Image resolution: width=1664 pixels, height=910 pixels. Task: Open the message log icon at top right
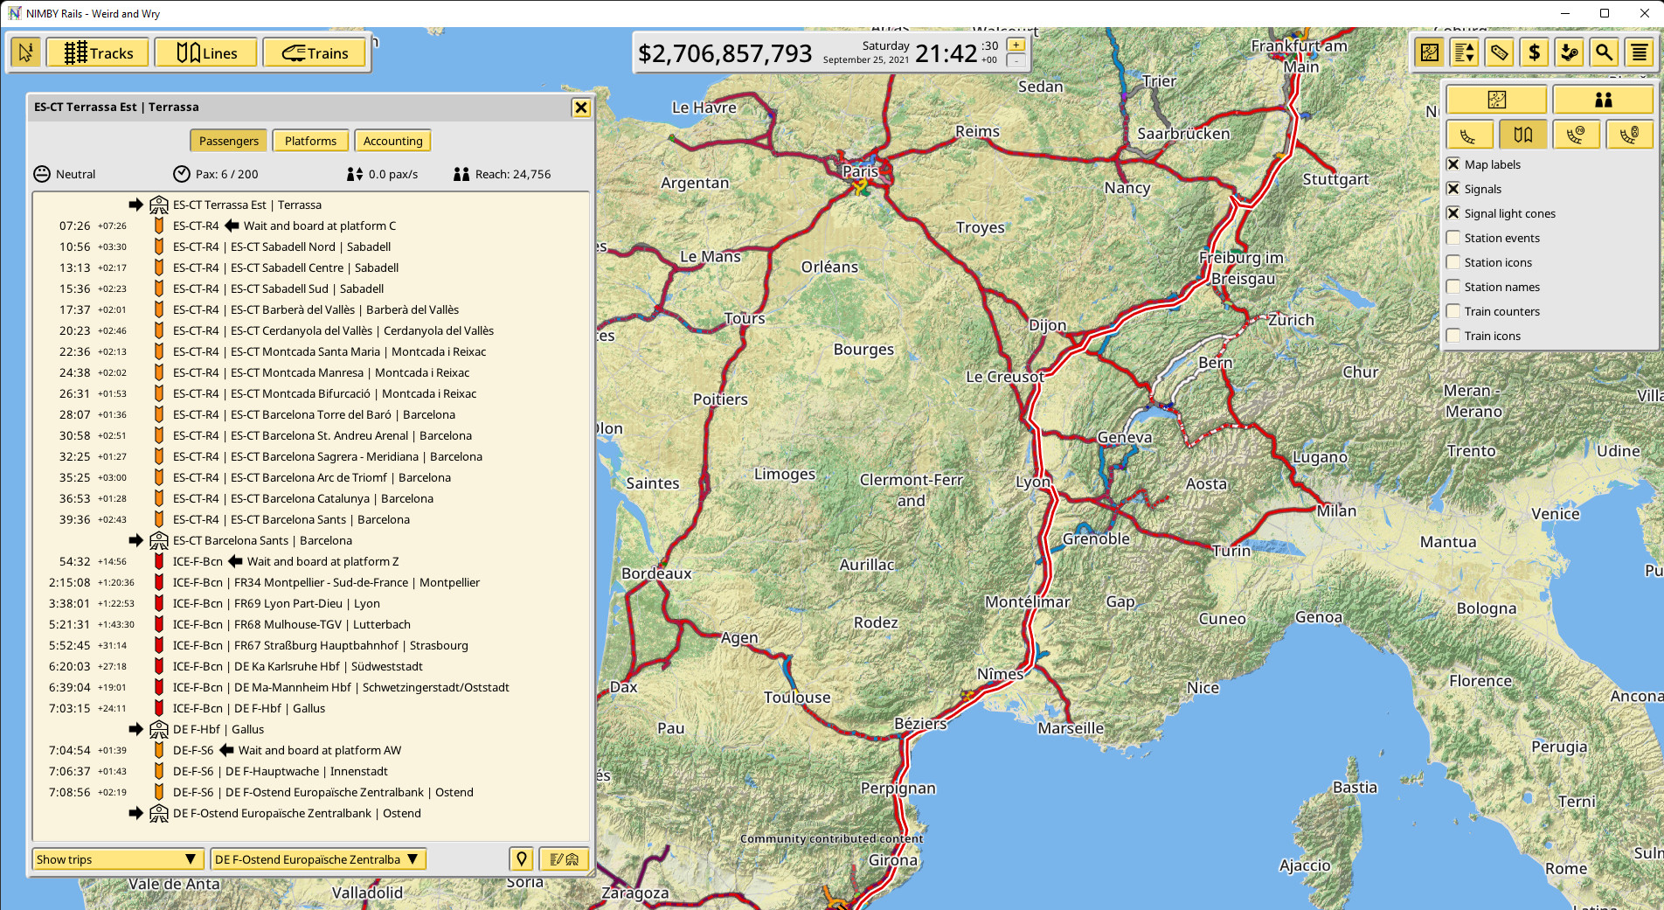coord(1639,52)
